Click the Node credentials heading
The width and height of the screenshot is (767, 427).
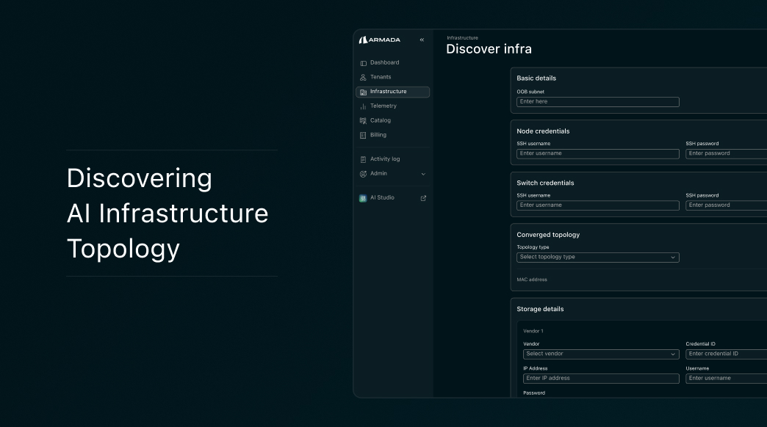(543, 131)
